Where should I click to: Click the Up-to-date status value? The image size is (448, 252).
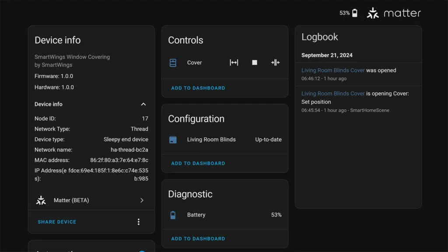pos(268,140)
